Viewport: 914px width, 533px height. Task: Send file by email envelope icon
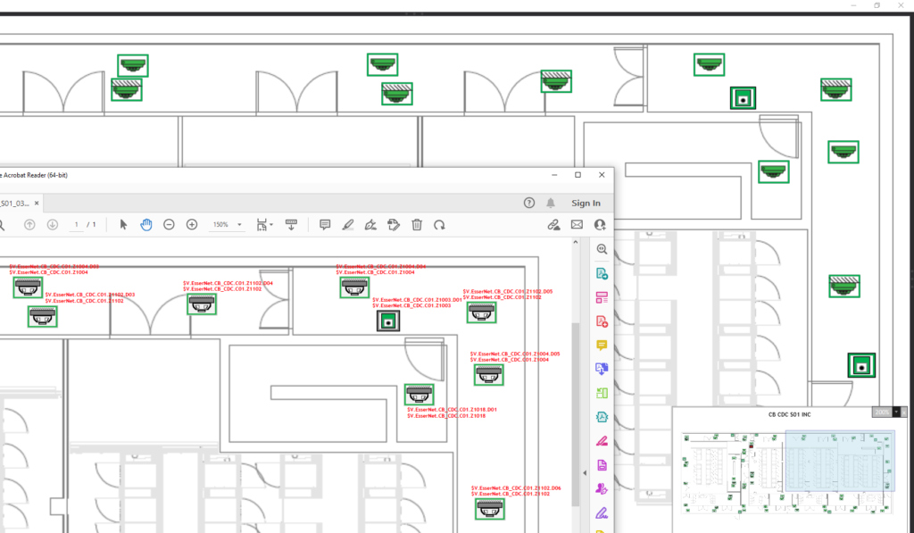tap(577, 224)
